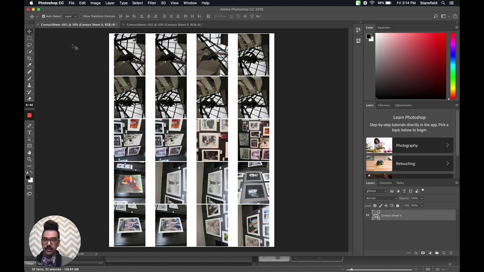Open the Fill slider dropdown
Viewport: 484px width, 272px height.
pos(422,206)
